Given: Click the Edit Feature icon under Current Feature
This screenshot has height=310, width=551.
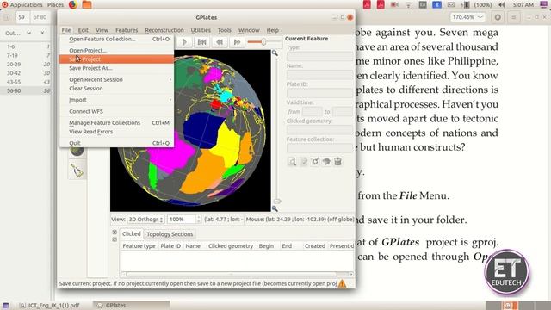Looking at the screenshot, I should [304, 162].
